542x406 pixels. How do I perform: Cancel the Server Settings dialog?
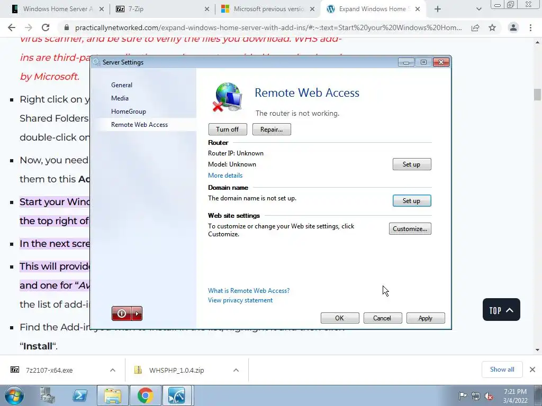(x=383, y=318)
